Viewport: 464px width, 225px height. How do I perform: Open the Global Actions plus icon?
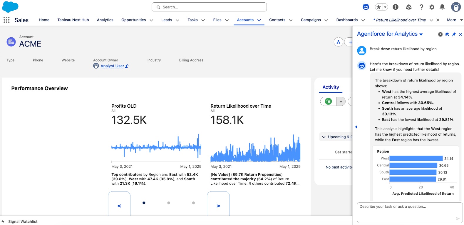pyautogui.click(x=396, y=7)
